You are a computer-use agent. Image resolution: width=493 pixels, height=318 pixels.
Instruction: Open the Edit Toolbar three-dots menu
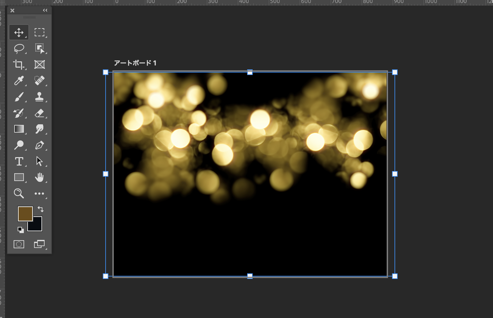click(x=39, y=193)
